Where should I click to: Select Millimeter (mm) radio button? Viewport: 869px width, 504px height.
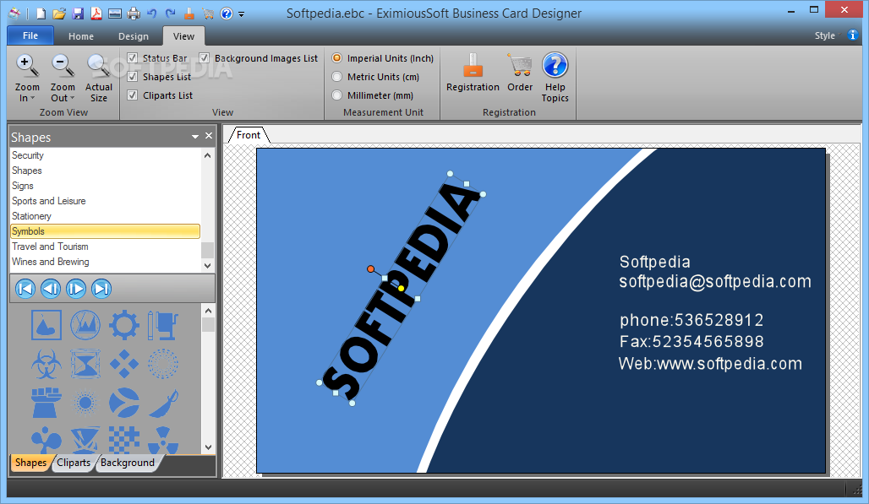pyautogui.click(x=336, y=95)
